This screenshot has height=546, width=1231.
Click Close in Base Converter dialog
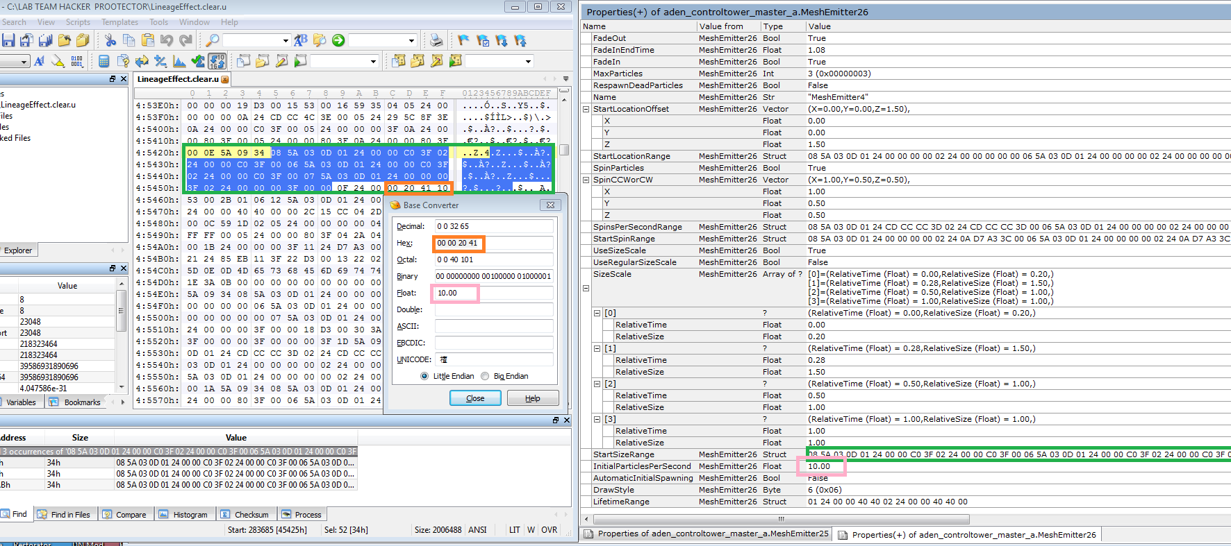pyautogui.click(x=475, y=398)
